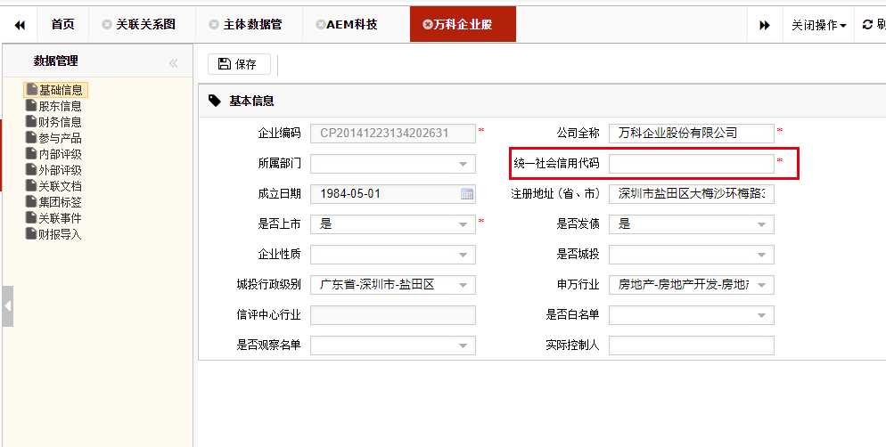Click the 注册地址 input field
886x447 pixels.
692,193
